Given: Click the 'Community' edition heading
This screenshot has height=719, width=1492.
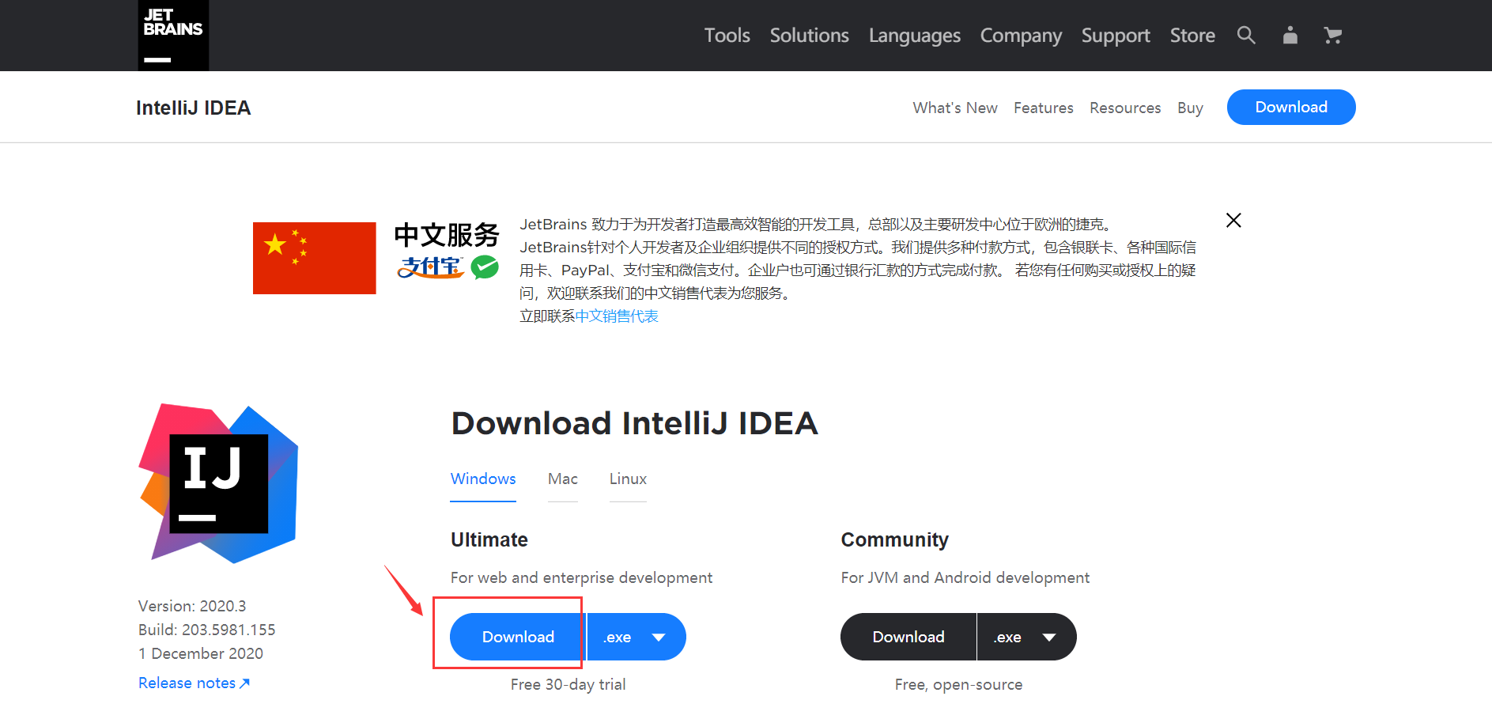Looking at the screenshot, I should tap(894, 540).
